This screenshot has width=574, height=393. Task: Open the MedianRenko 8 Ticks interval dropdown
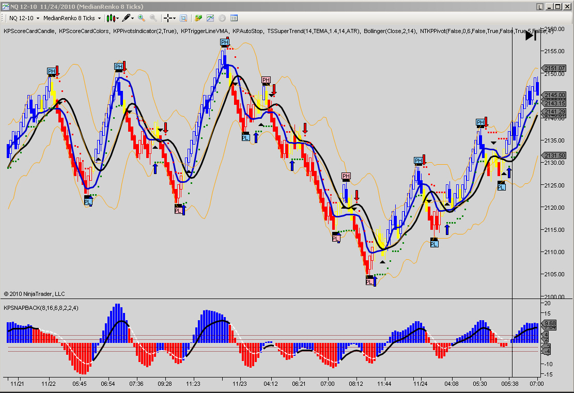72,18
